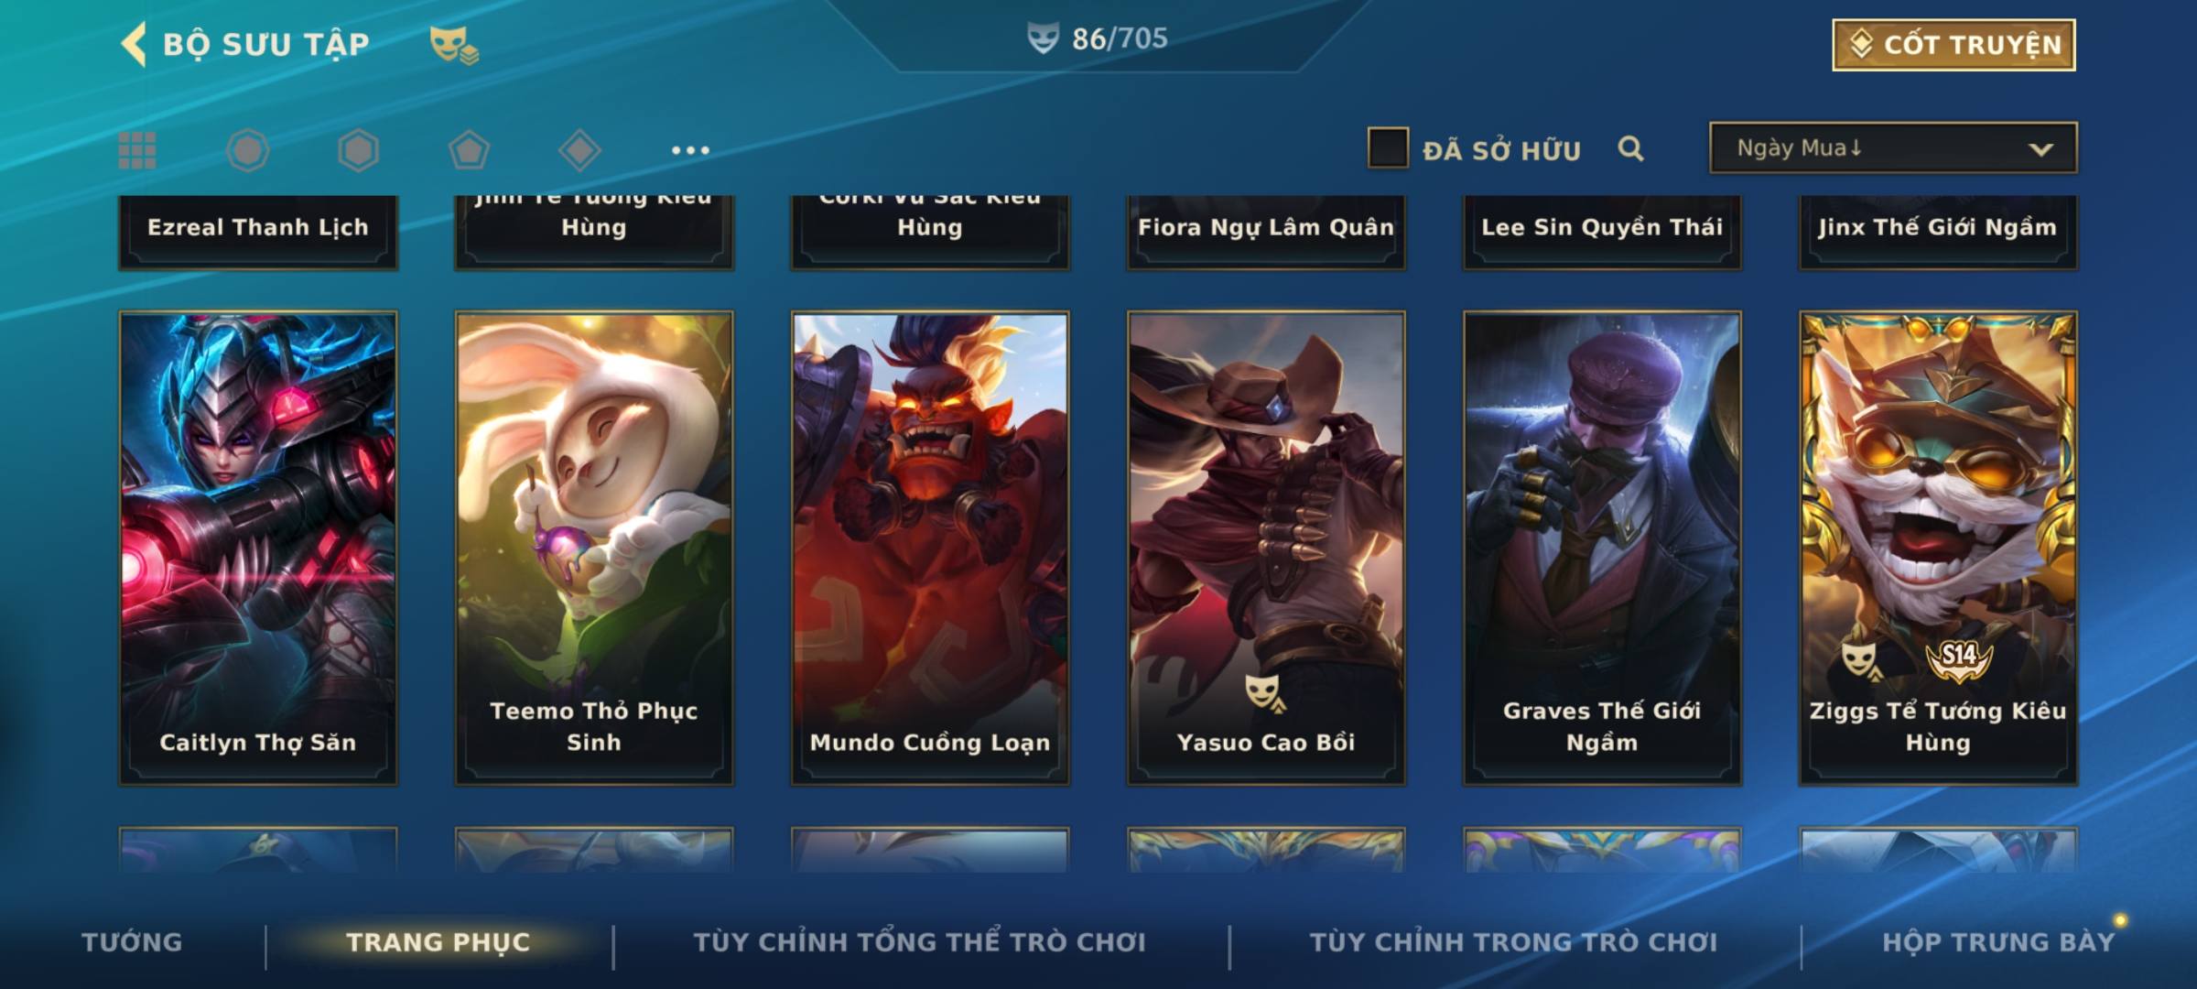Expand the Ngày Mua sort dropdown
The width and height of the screenshot is (2197, 989).
tap(1893, 147)
